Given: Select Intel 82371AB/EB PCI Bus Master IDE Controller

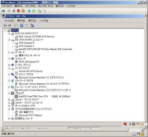Looking at the screenshot, I should [x=45, y=49].
